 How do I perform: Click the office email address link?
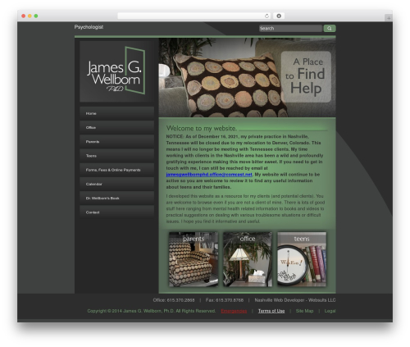point(209,175)
